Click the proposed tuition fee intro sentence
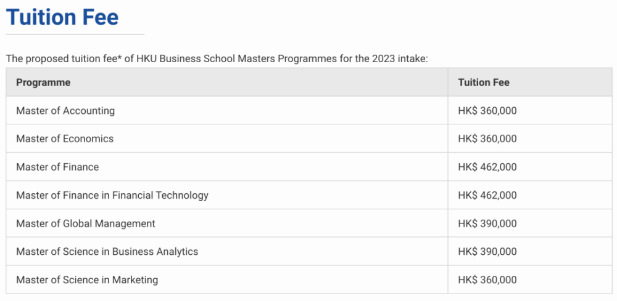The height and width of the screenshot is (301, 617). pos(217,59)
